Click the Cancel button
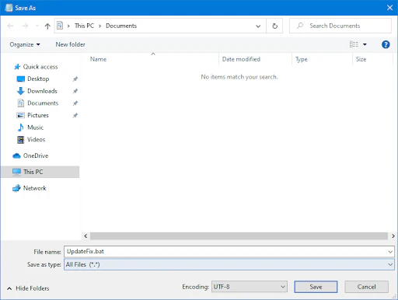This screenshot has height=300, width=398. click(366, 287)
